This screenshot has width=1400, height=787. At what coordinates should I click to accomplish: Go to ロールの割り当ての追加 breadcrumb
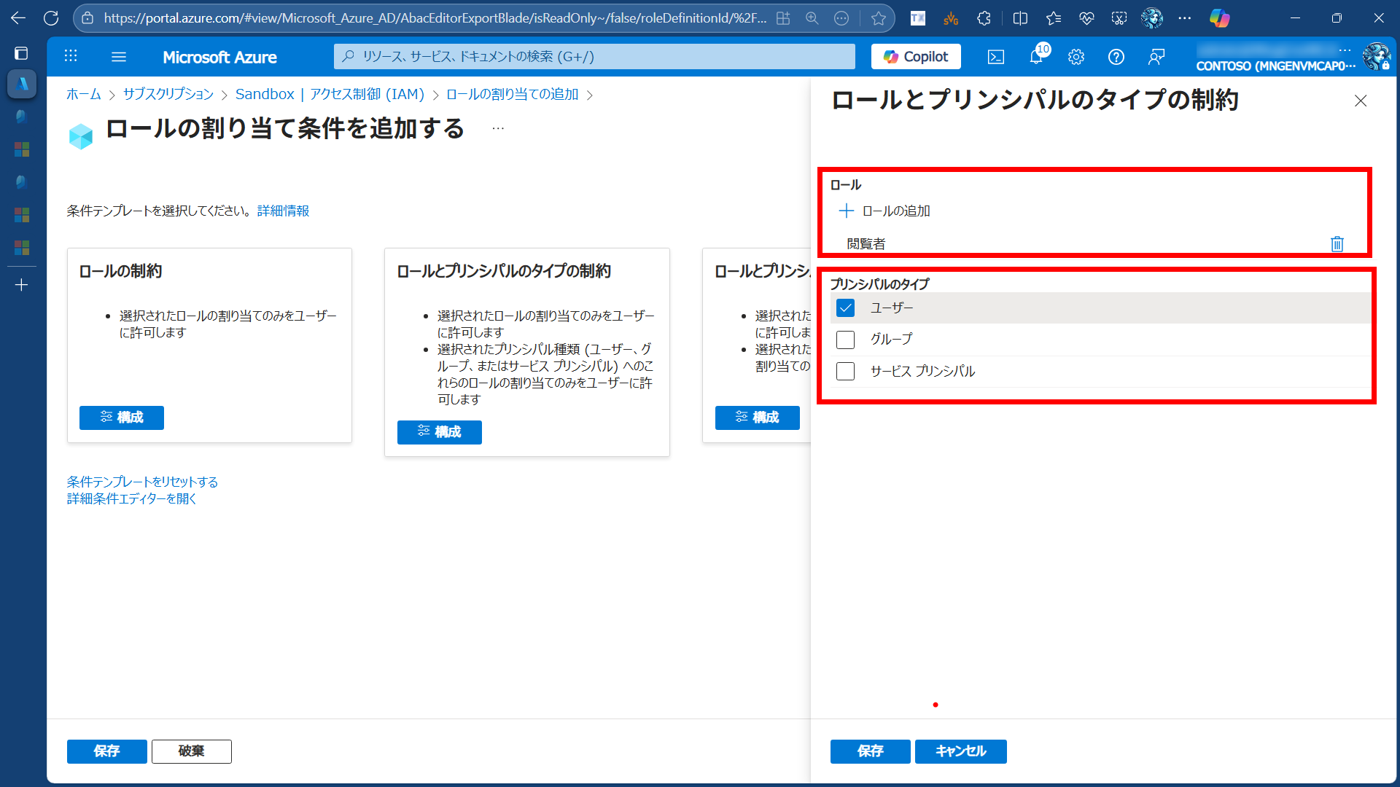click(512, 94)
